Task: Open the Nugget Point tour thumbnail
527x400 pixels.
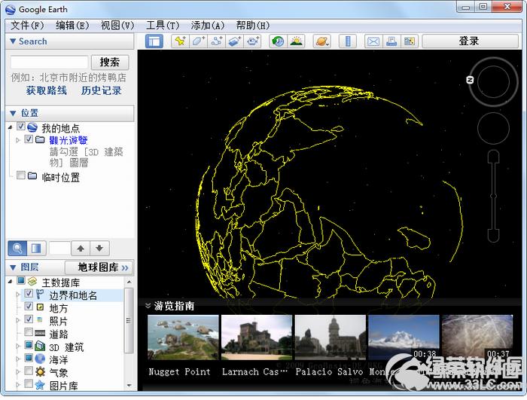Action: (183, 337)
